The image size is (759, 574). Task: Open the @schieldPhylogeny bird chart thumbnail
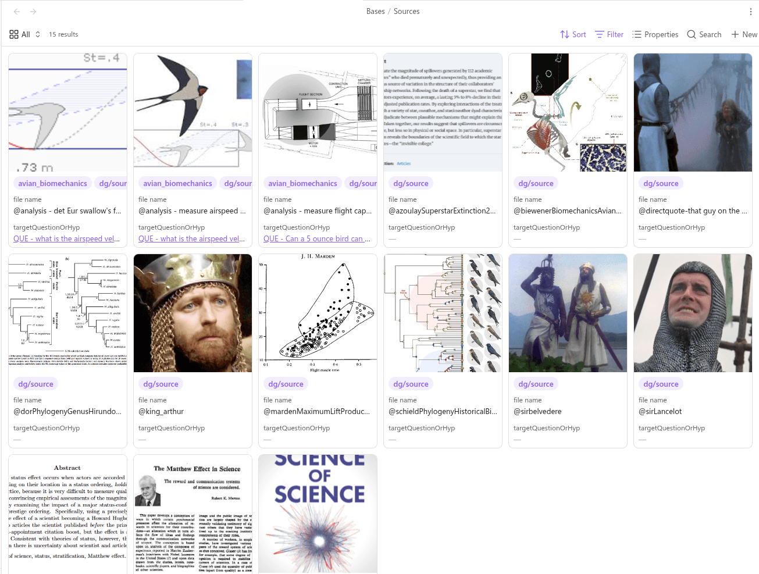pos(443,313)
